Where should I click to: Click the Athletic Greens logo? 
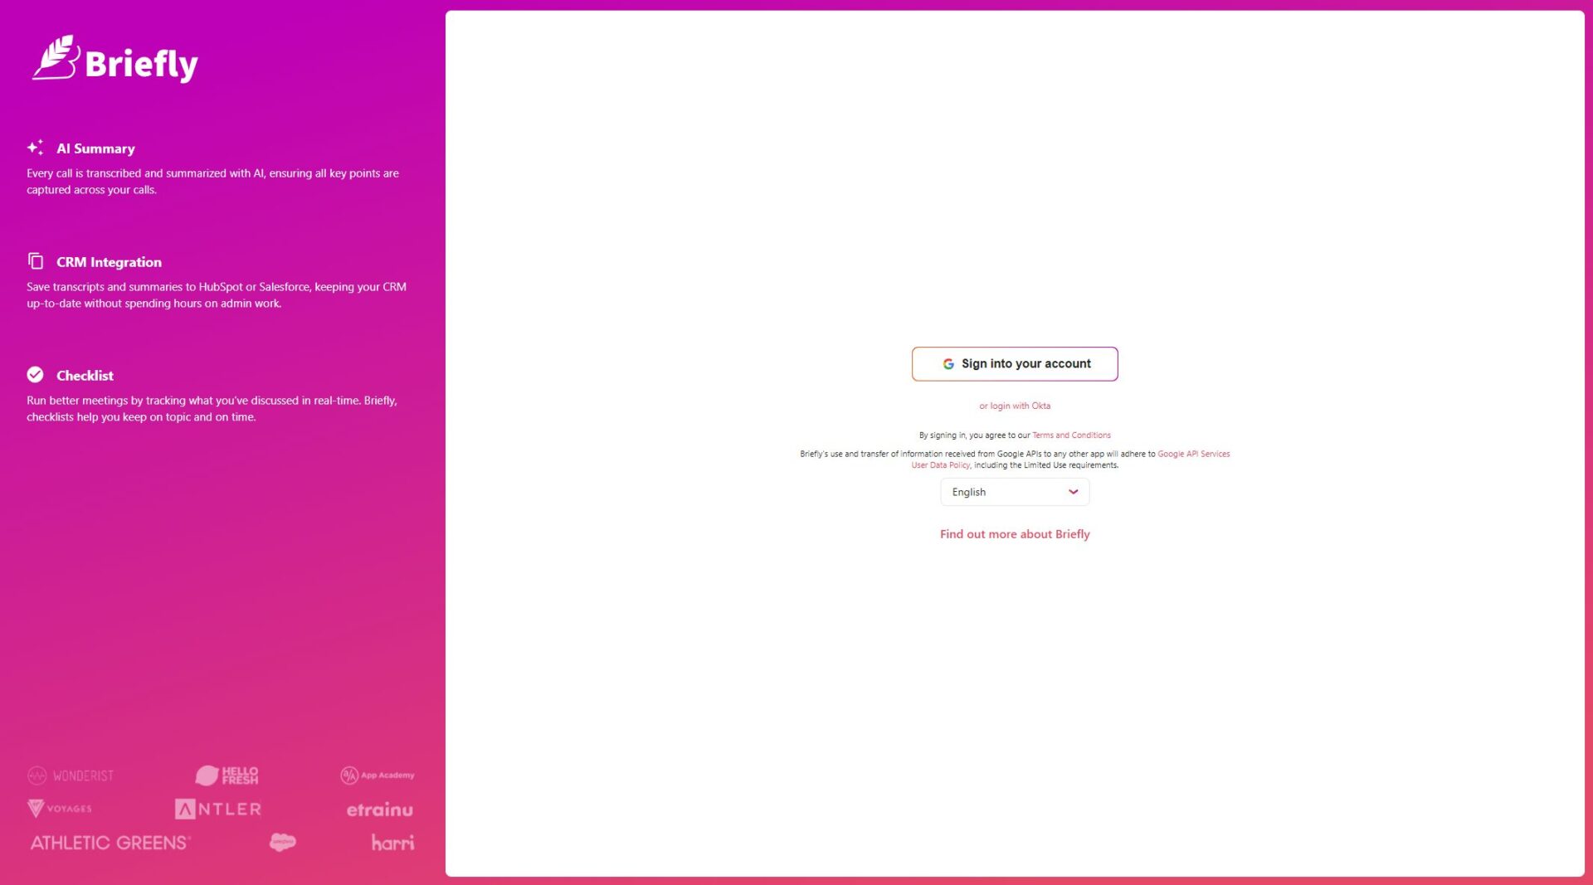(x=110, y=843)
